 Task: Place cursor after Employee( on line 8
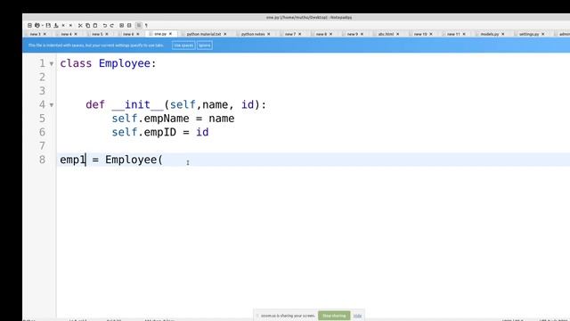pyautogui.click(x=163, y=160)
